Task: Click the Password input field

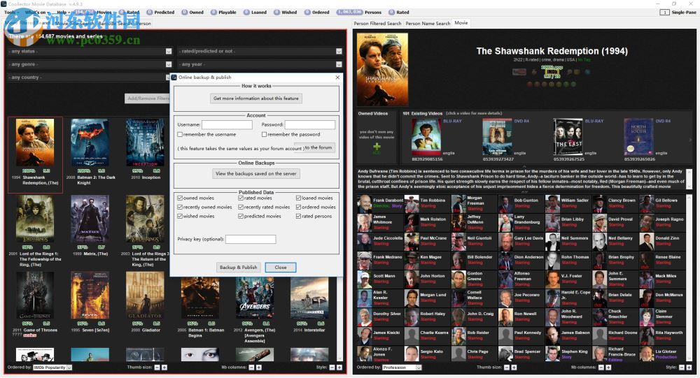Action: [310, 124]
